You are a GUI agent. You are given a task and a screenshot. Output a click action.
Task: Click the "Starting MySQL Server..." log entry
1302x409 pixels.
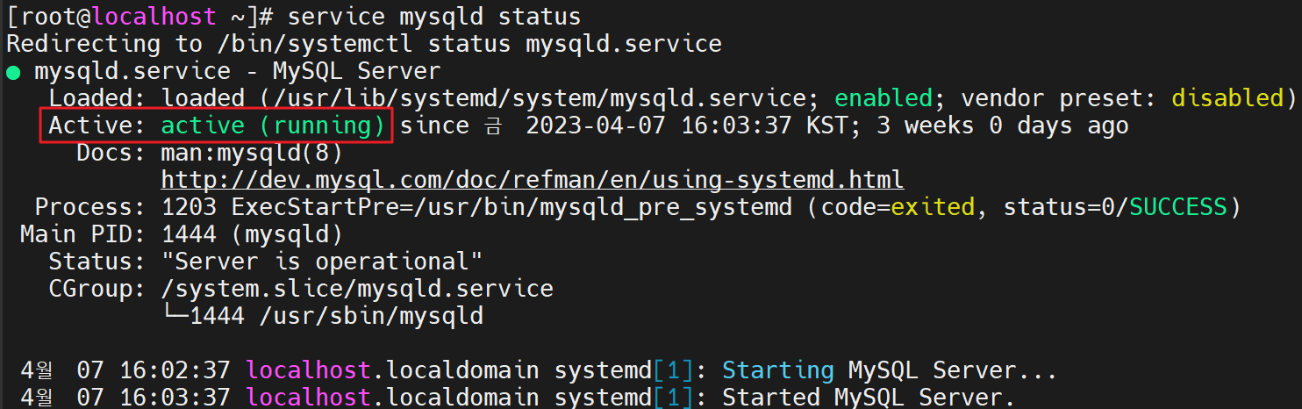[890, 370]
